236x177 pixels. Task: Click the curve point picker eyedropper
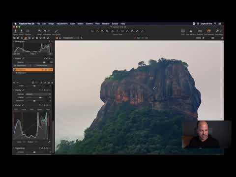(x=49, y=142)
